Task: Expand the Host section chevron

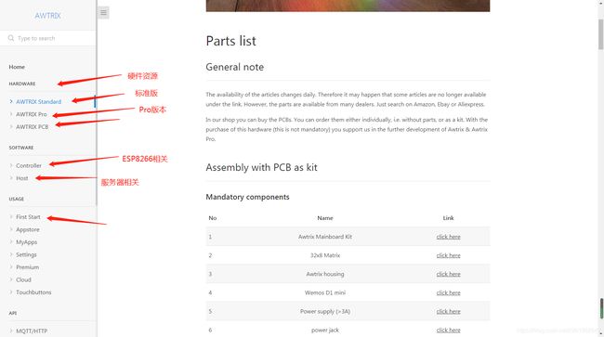Action: click(11, 178)
